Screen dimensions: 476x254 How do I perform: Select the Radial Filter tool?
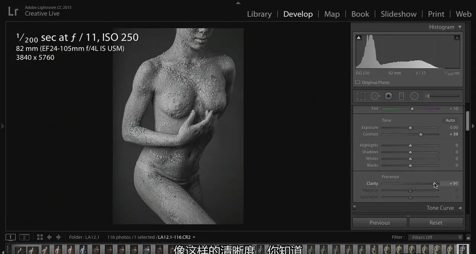click(x=414, y=96)
